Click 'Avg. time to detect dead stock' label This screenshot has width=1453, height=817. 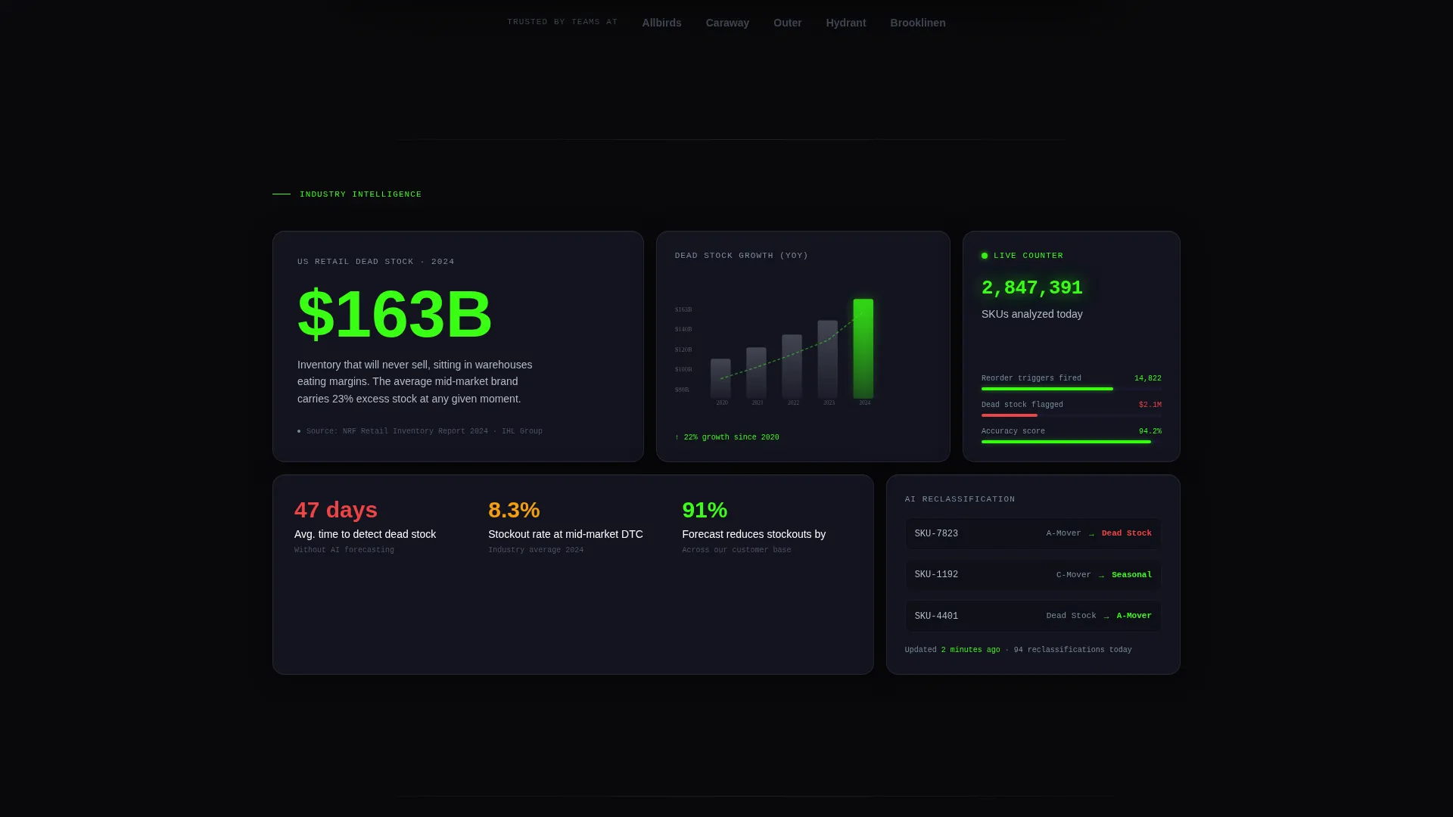pos(365,534)
